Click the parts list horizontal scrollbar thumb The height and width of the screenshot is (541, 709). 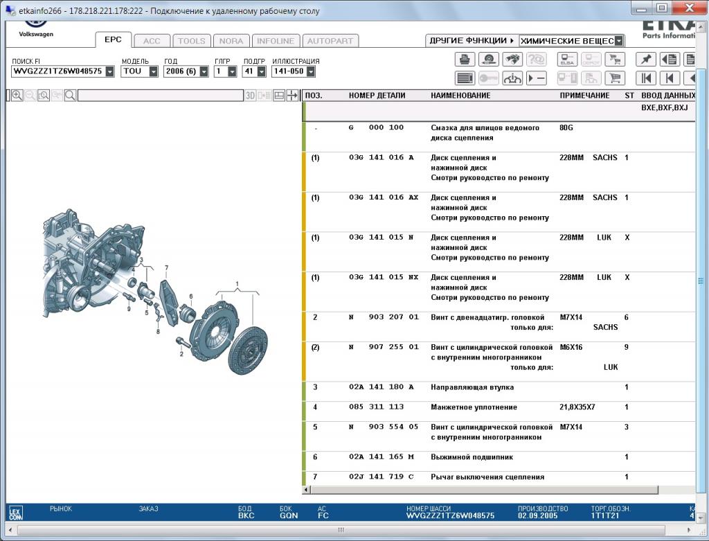[484, 490]
